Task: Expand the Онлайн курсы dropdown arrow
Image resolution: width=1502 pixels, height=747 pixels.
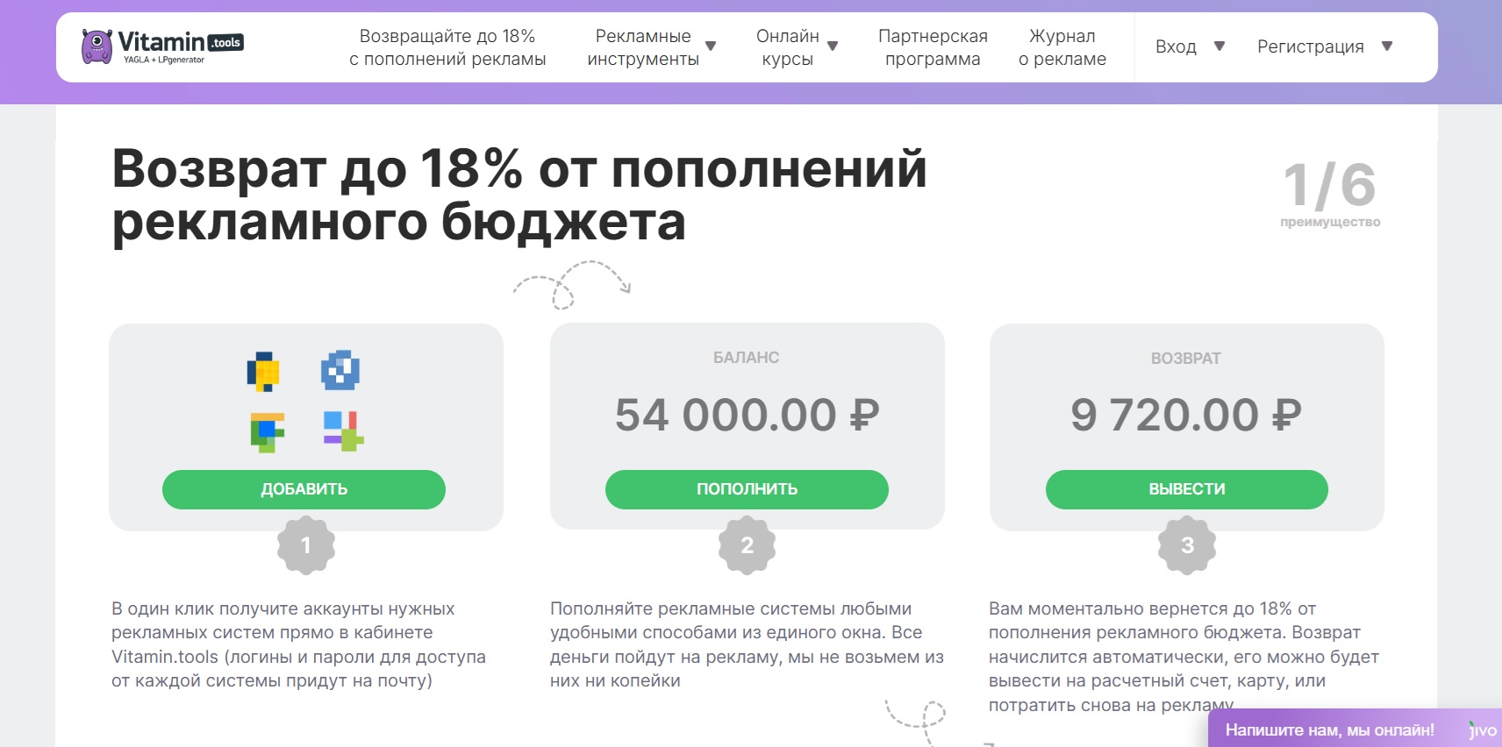Action: [833, 46]
